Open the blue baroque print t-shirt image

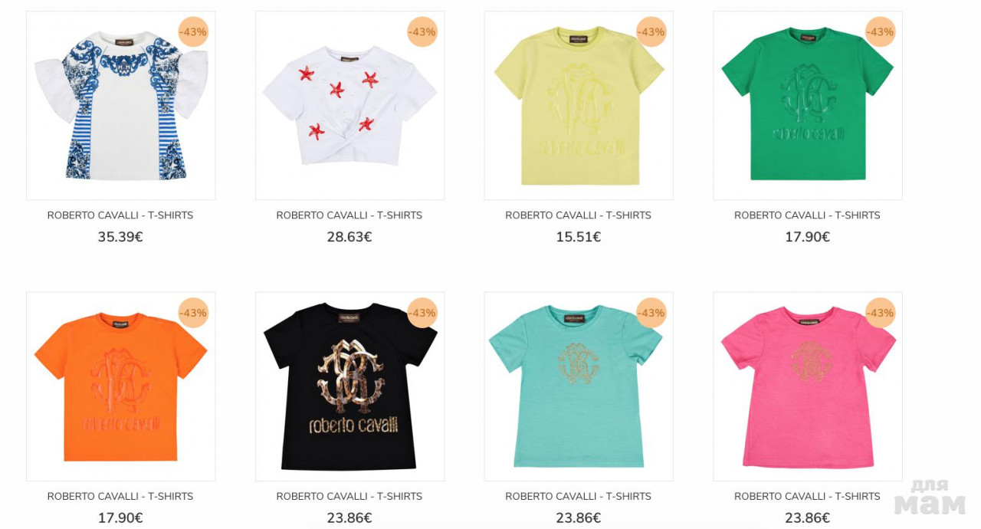point(120,106)
